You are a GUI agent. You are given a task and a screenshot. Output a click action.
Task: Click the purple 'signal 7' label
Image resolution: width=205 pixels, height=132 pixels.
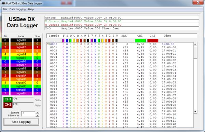tap(21, 65)
